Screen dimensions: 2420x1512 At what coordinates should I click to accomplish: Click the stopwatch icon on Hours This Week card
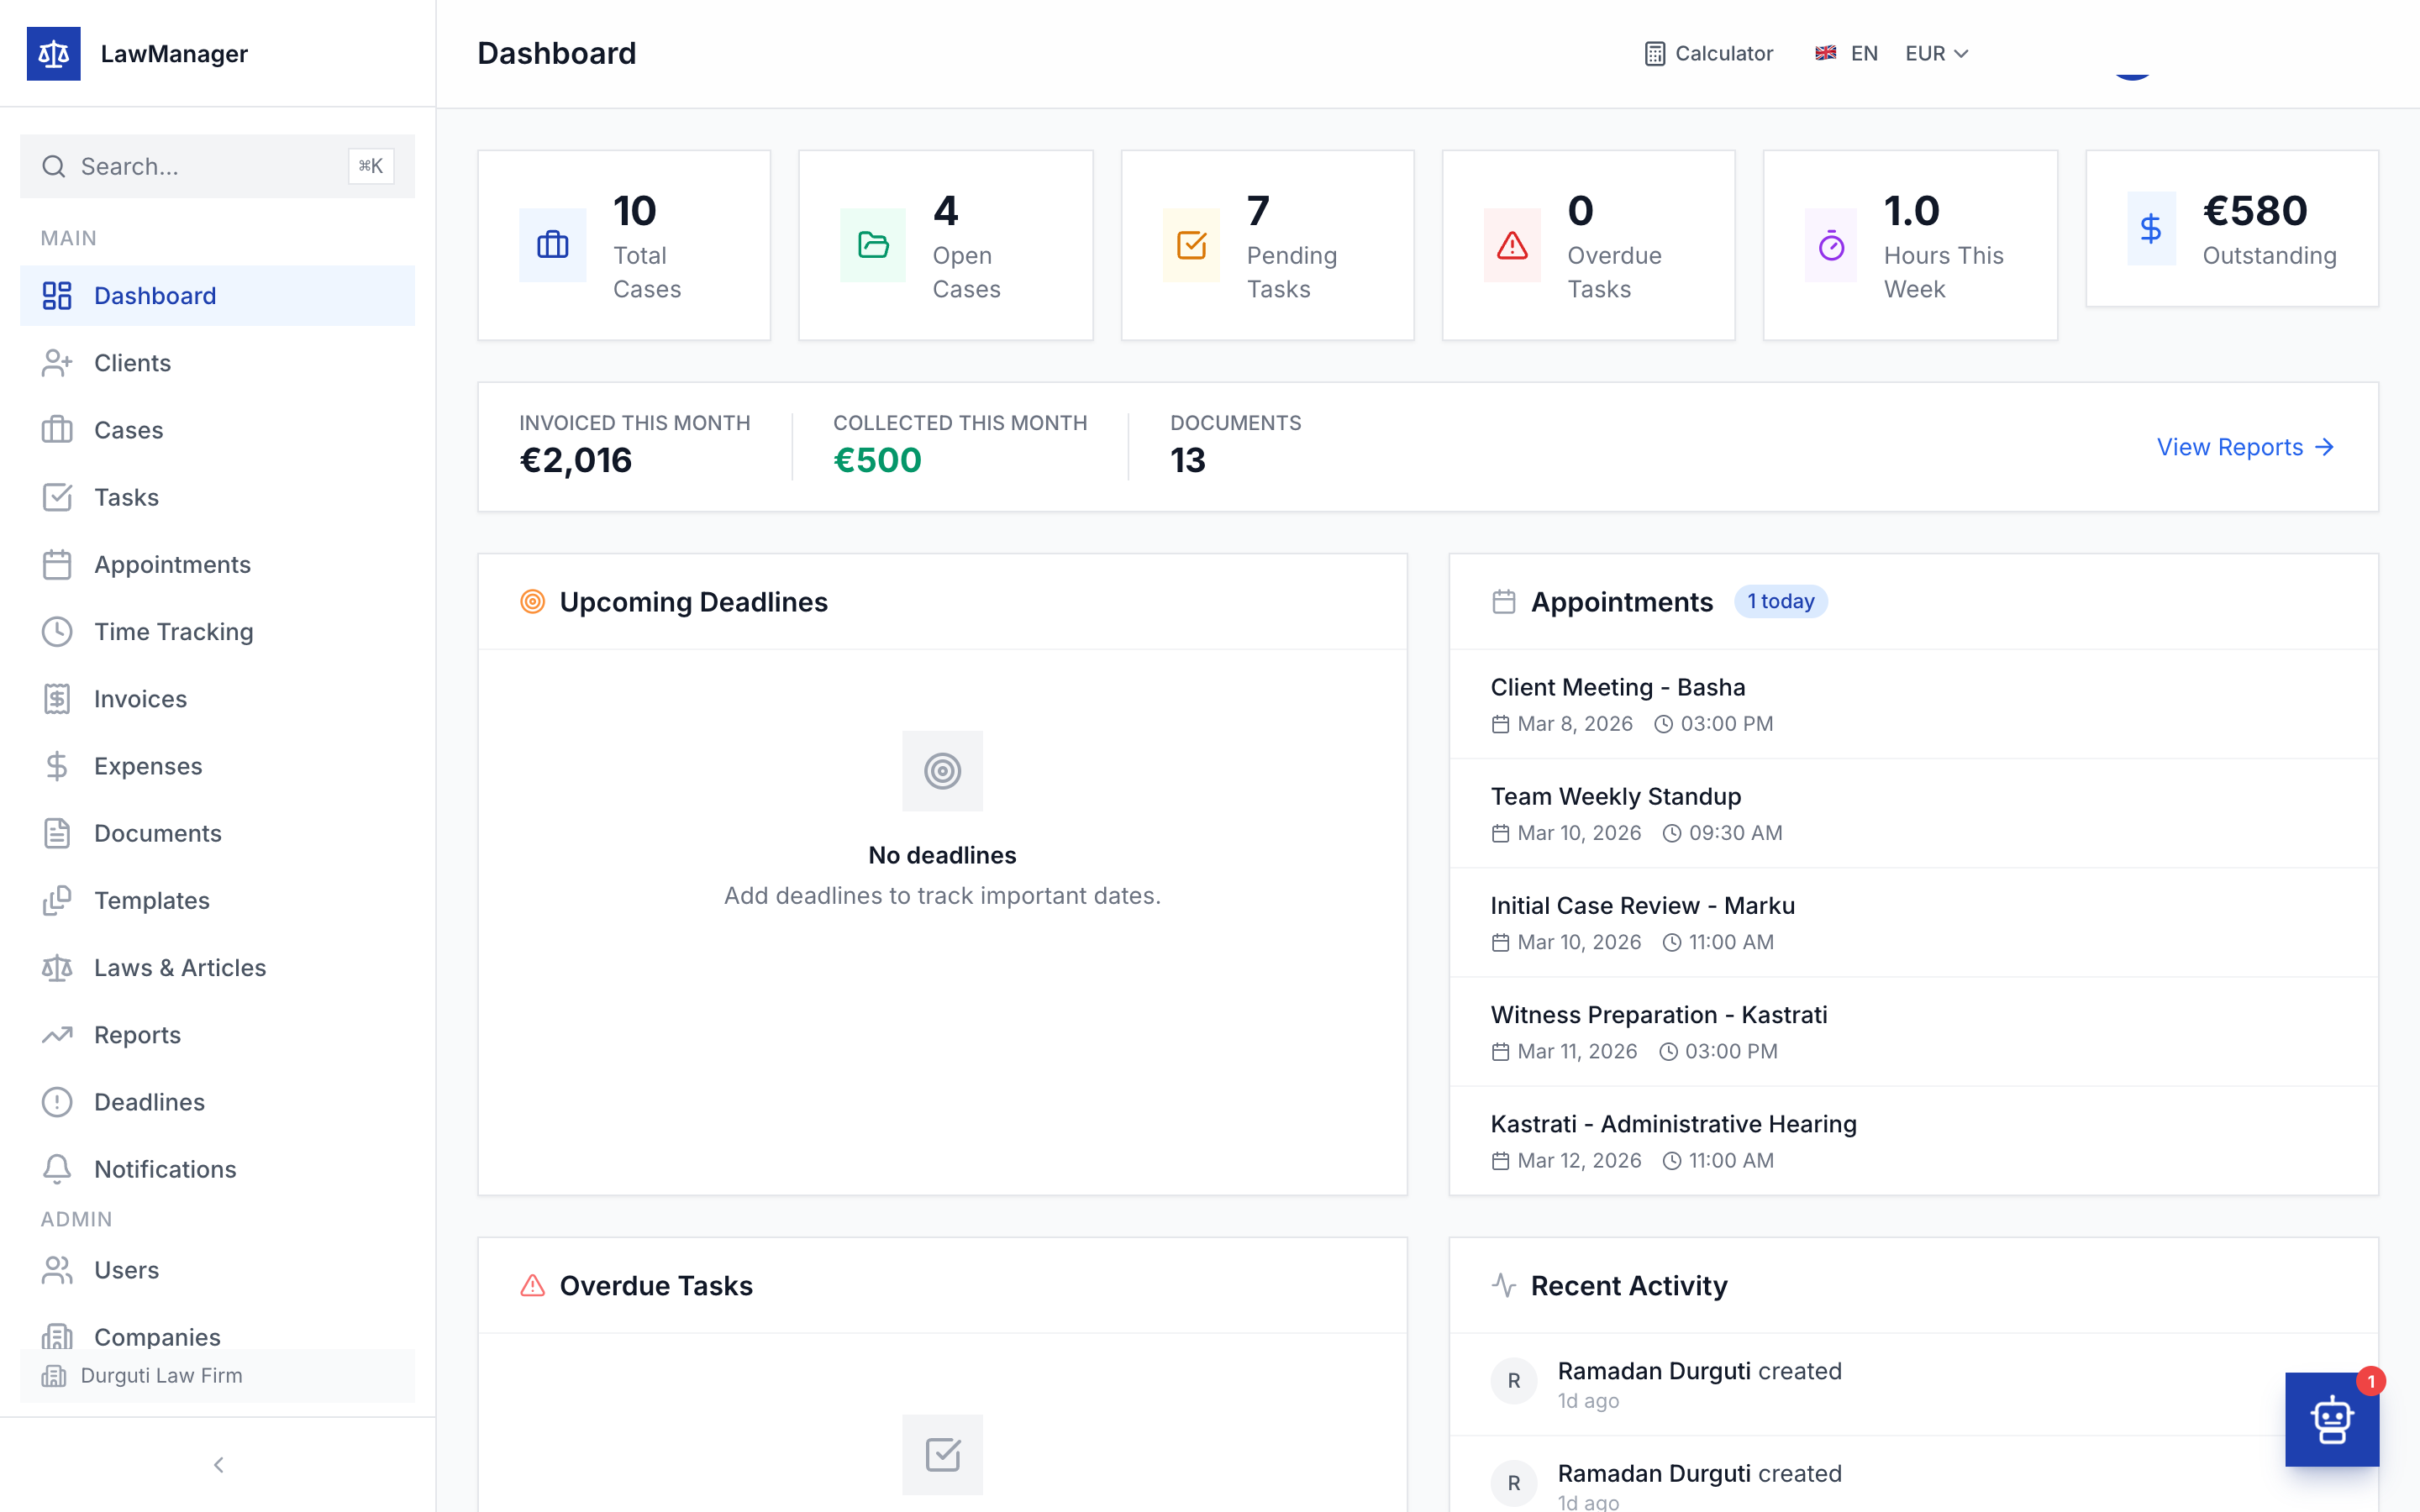1831,245
